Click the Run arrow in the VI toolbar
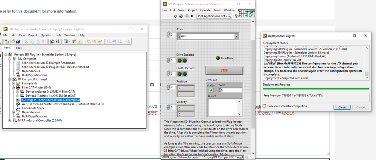 coord(175,16)
